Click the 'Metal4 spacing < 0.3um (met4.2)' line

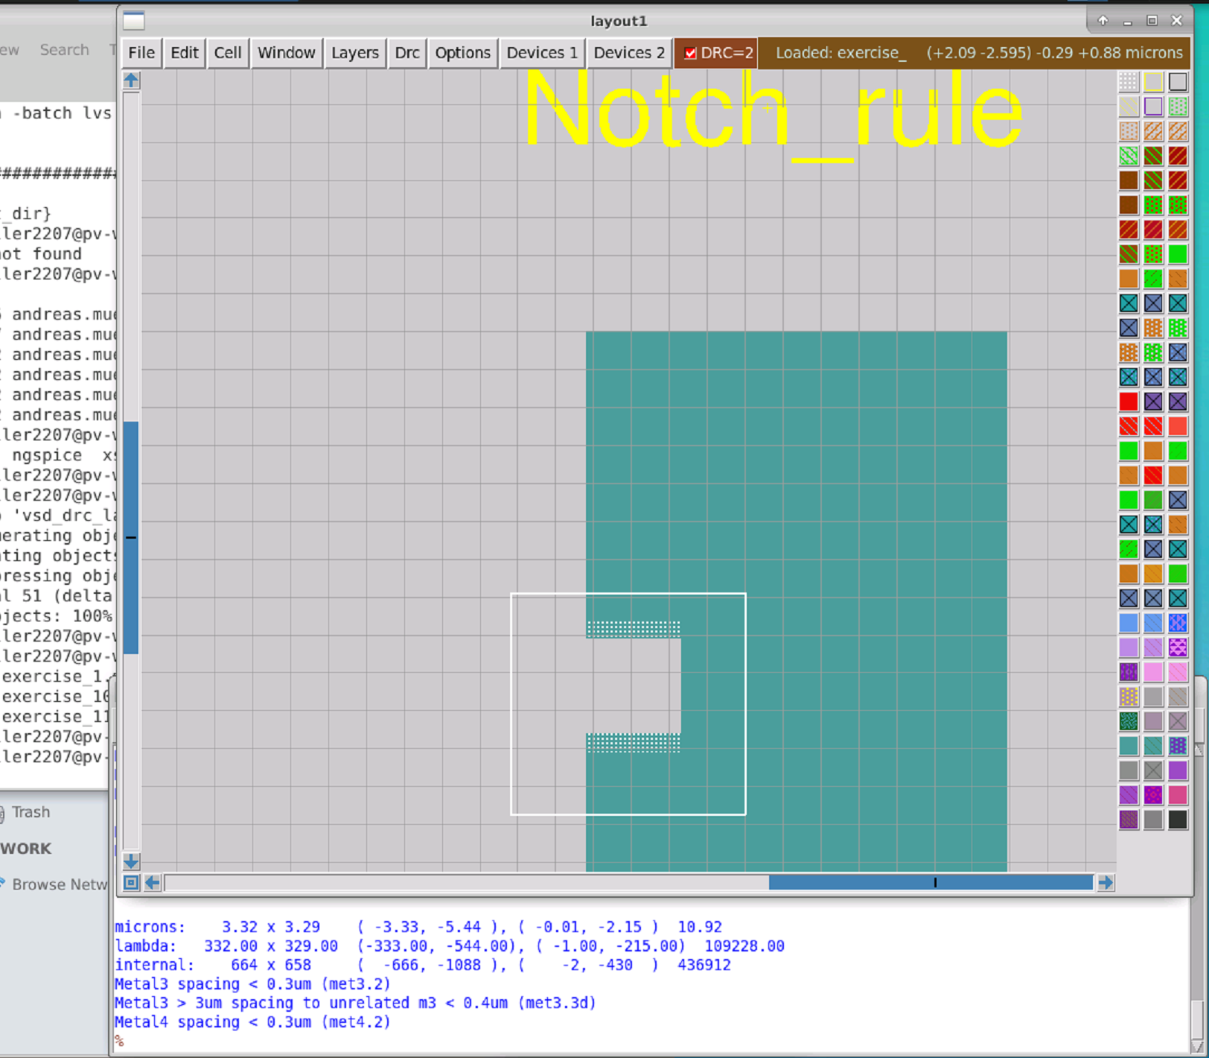[252, 1022]
